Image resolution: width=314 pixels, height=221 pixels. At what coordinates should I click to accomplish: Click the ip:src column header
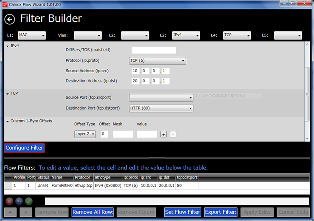coord(148,178)
